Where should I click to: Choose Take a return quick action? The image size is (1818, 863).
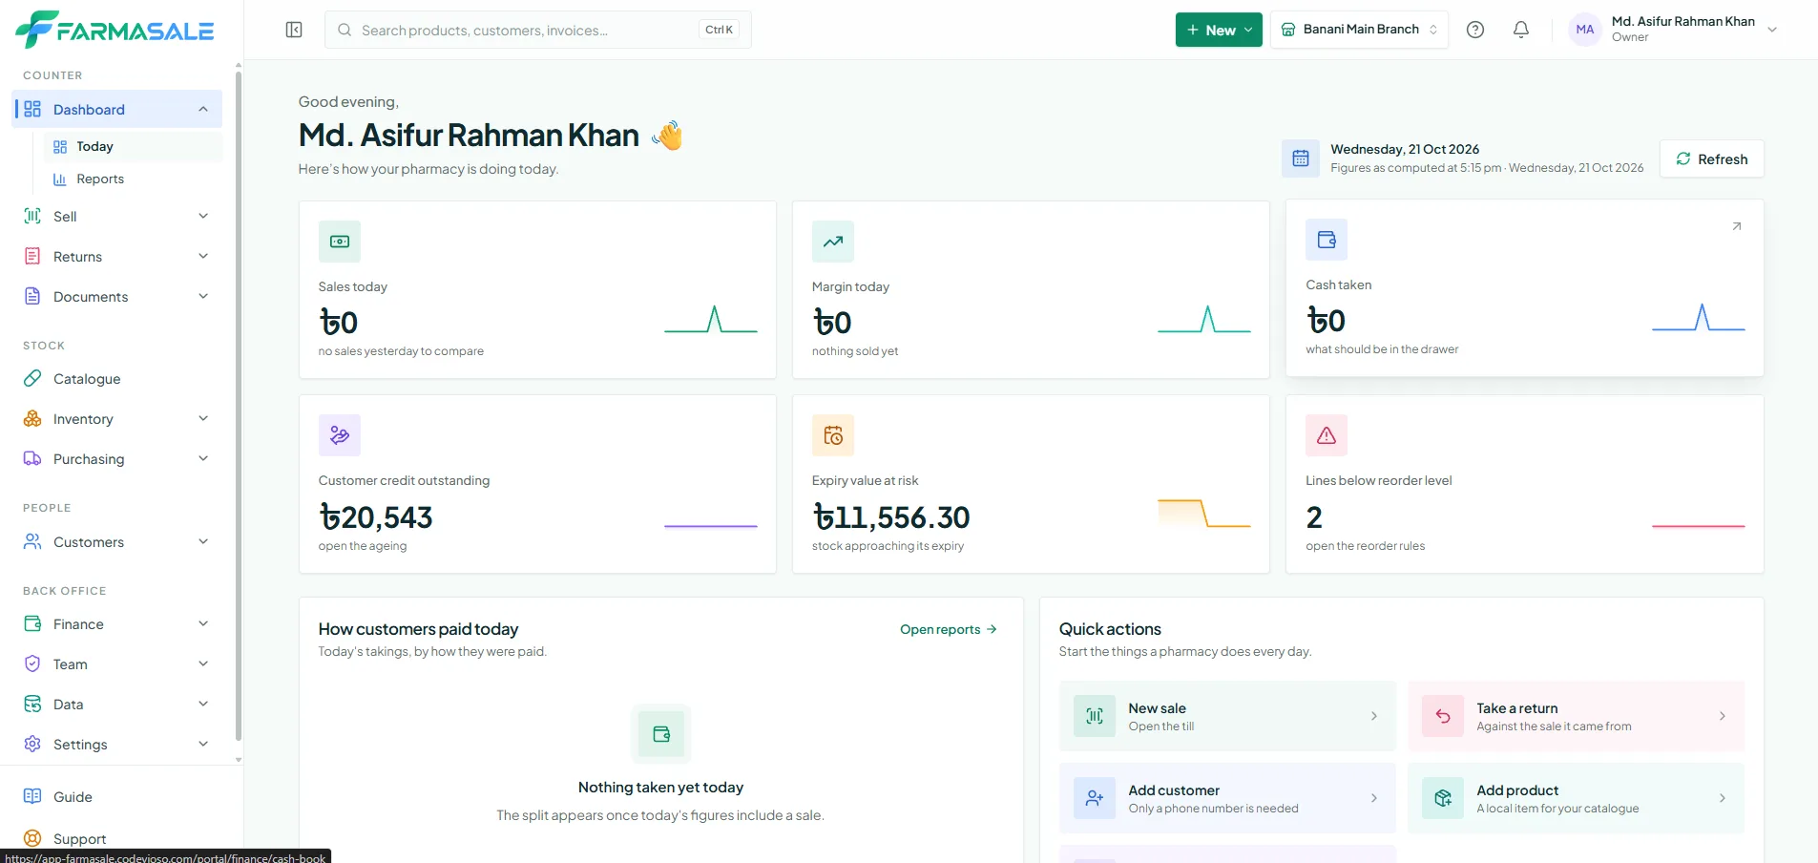pos(1576,716)
